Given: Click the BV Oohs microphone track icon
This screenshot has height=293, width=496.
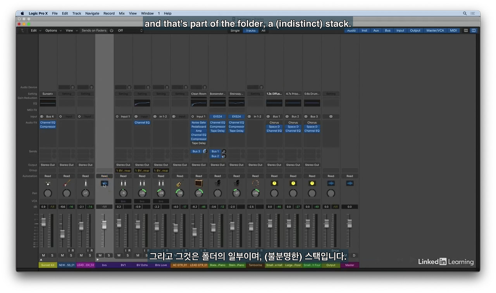Looking at the screenshot, I should click(x=142, y=183).
